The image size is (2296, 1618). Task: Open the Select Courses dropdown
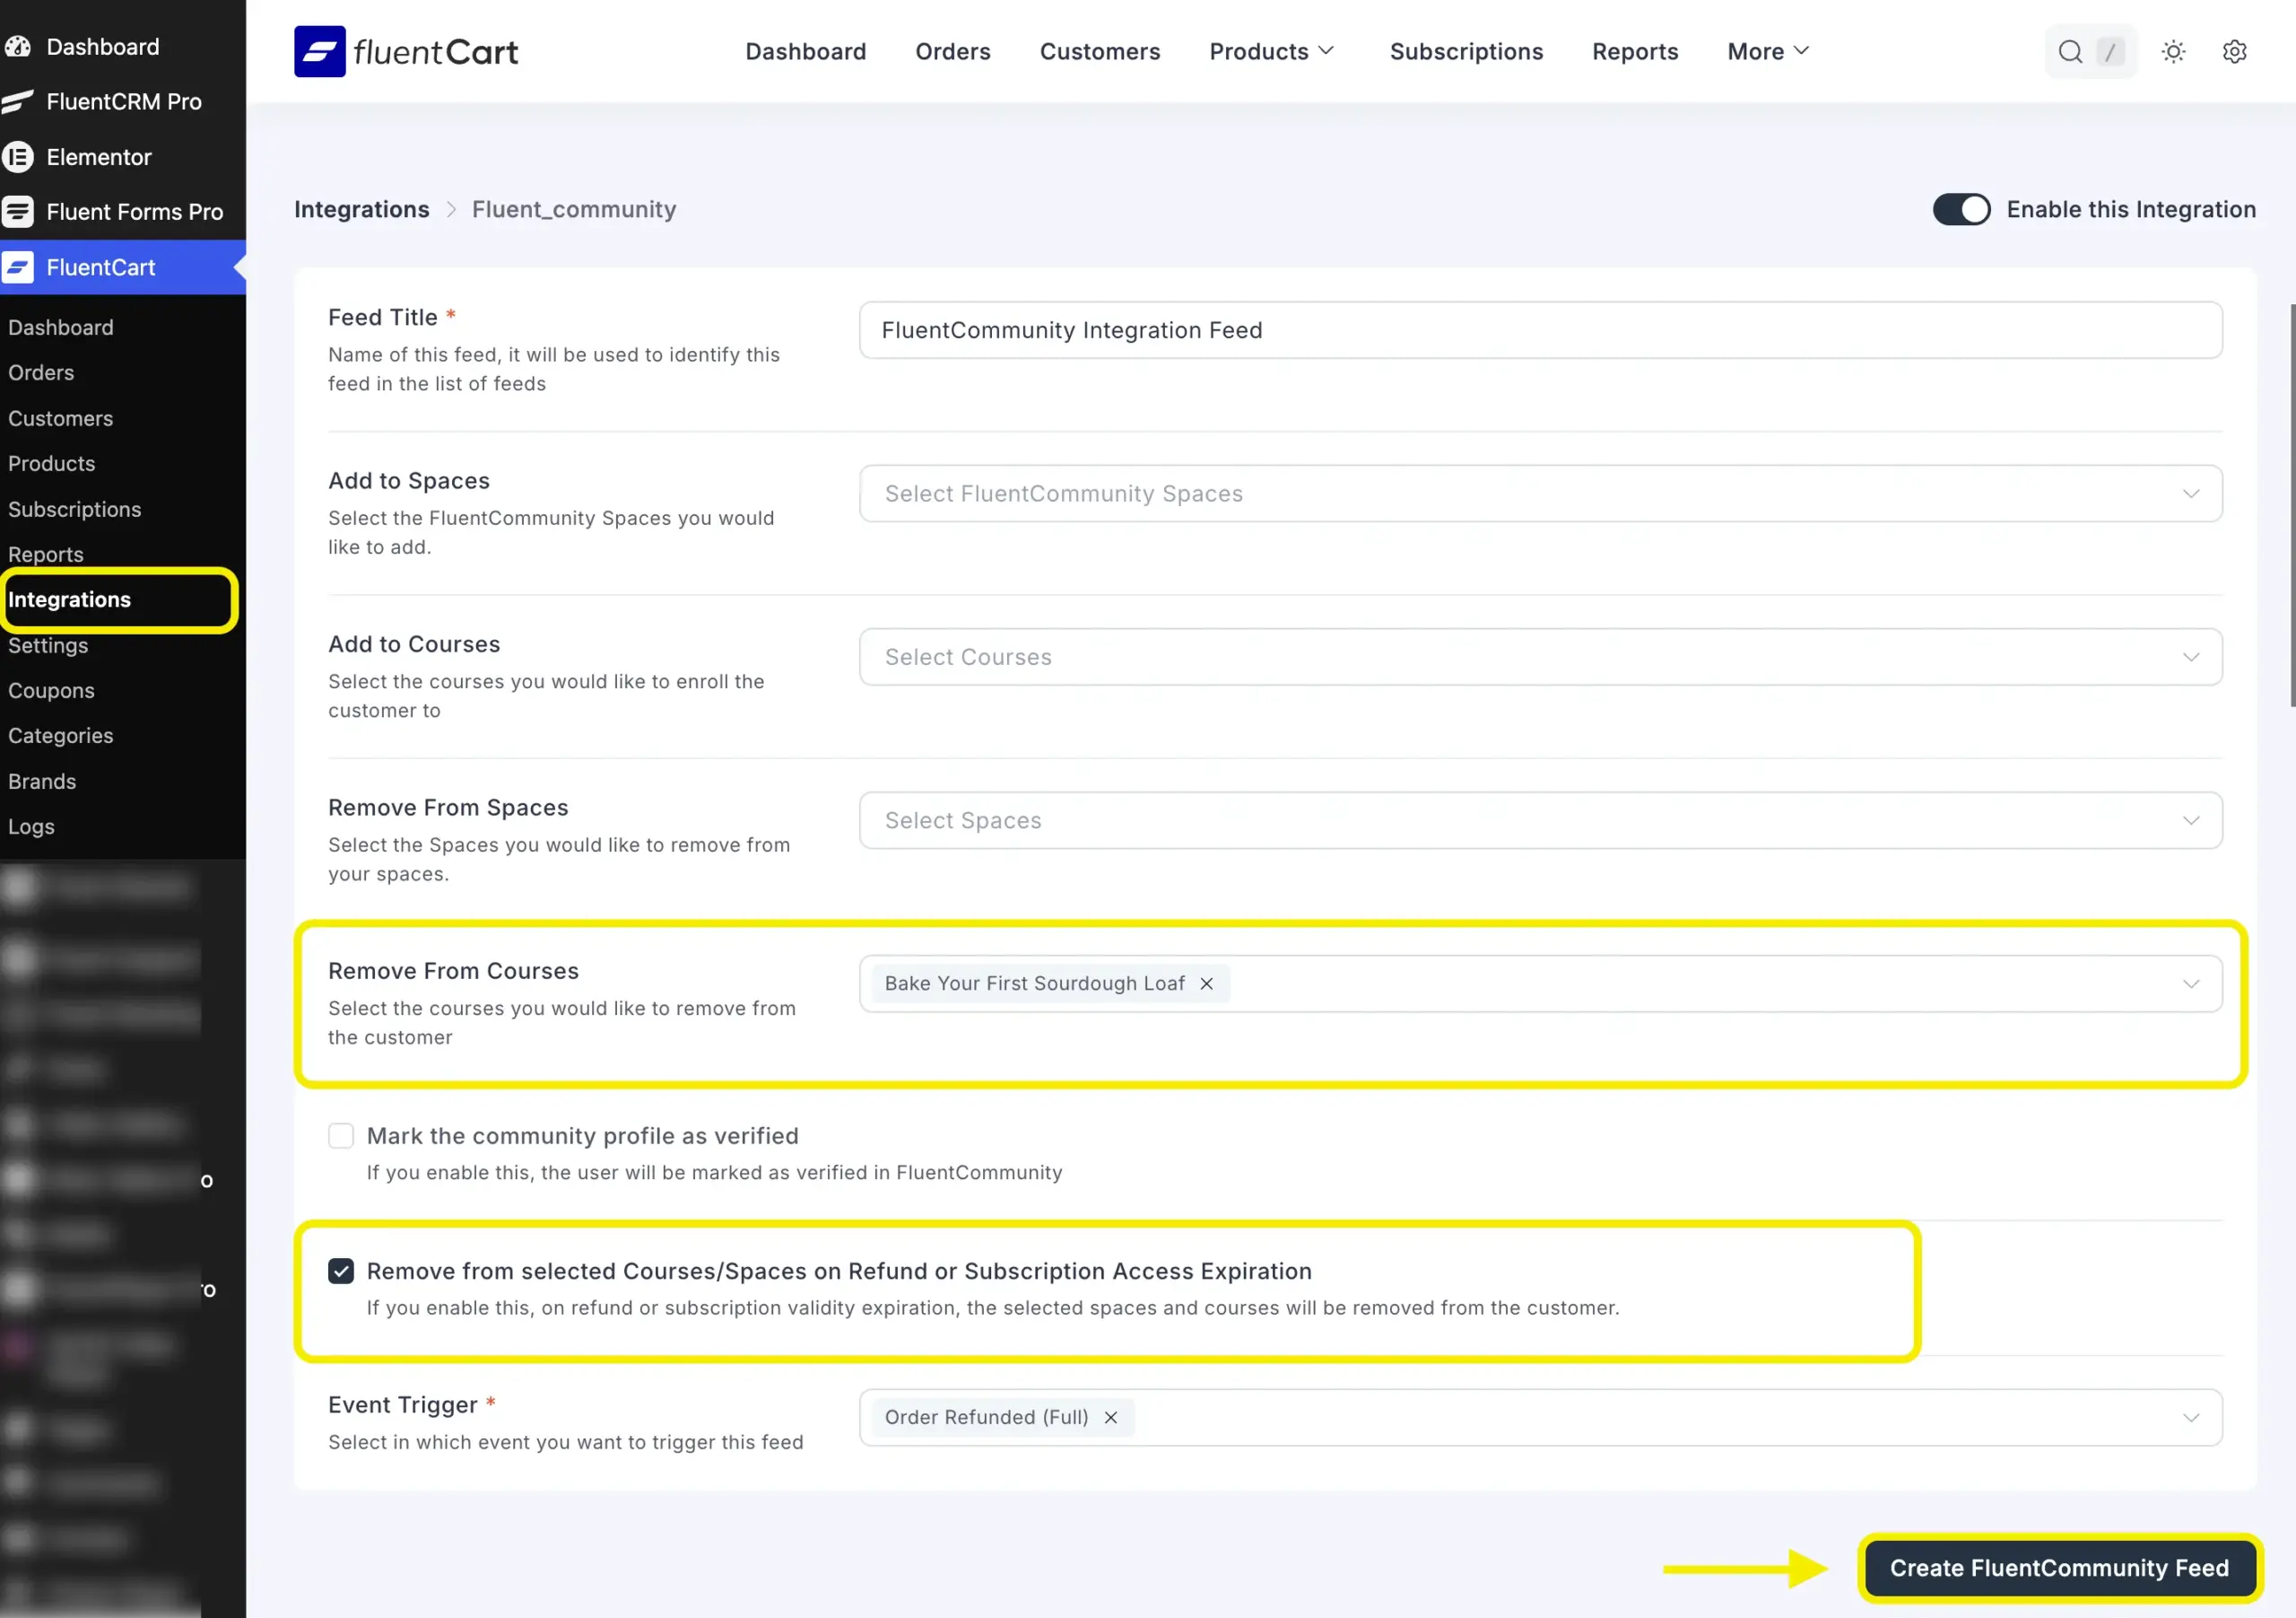(1540, 656)
